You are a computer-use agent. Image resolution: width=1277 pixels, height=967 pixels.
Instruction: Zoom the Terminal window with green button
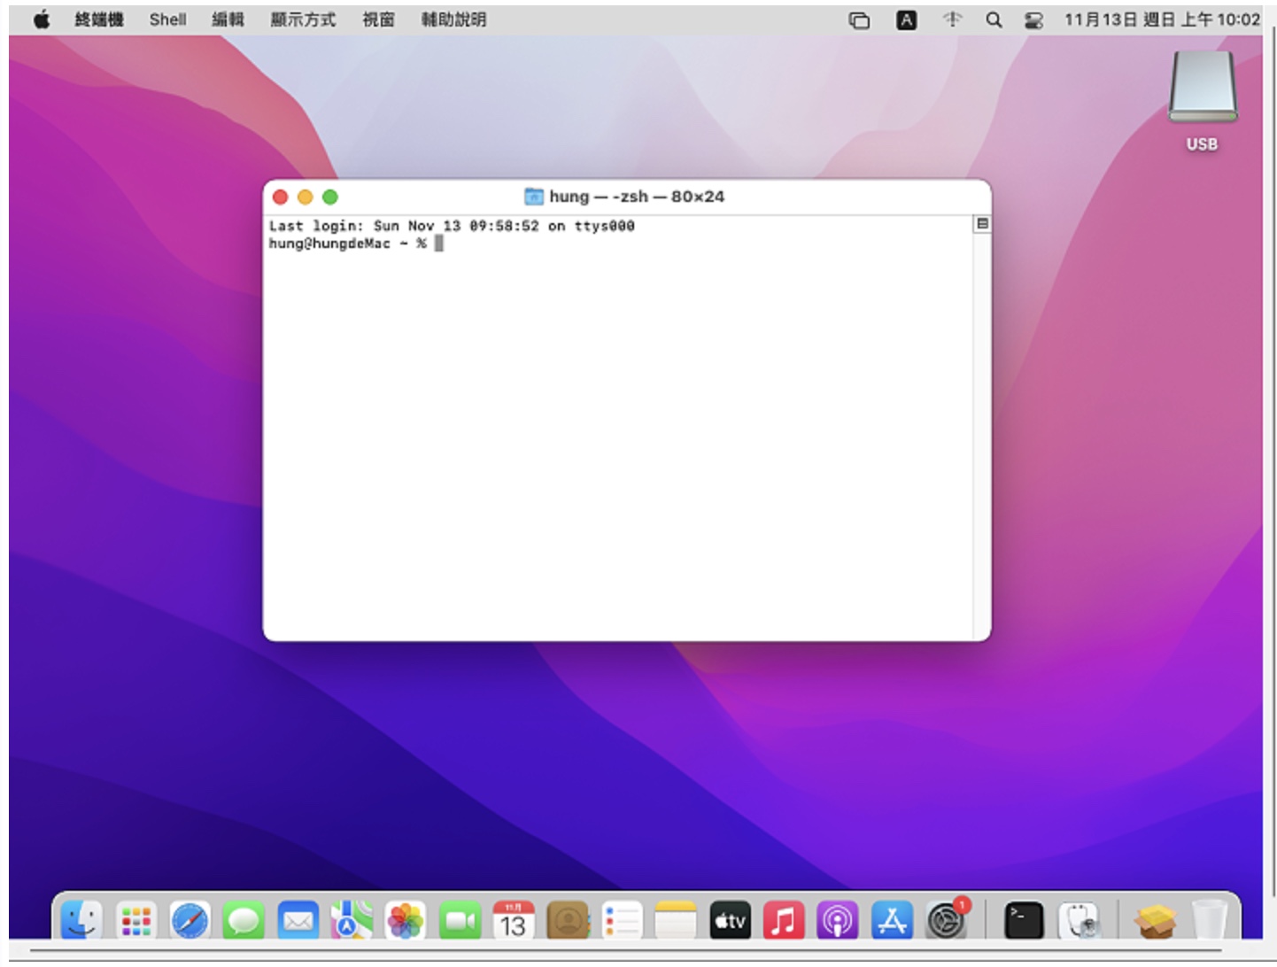330,197
